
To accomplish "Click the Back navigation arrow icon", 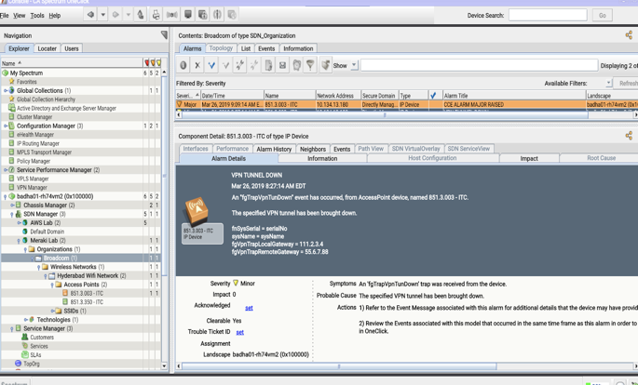I will [90, 15].
